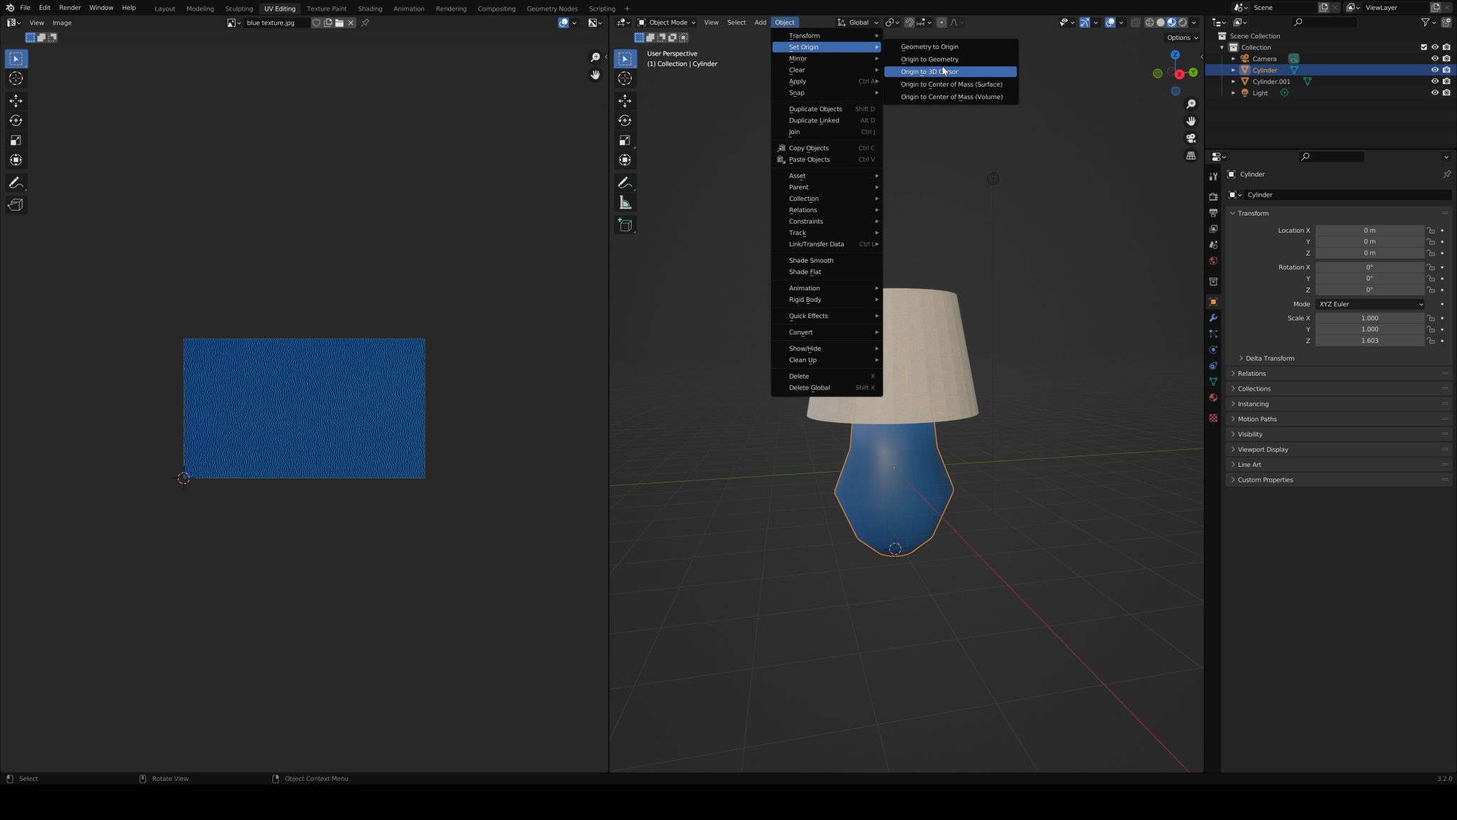
Task: Change the Scale Z value field
Action: tap(1369, 340)
